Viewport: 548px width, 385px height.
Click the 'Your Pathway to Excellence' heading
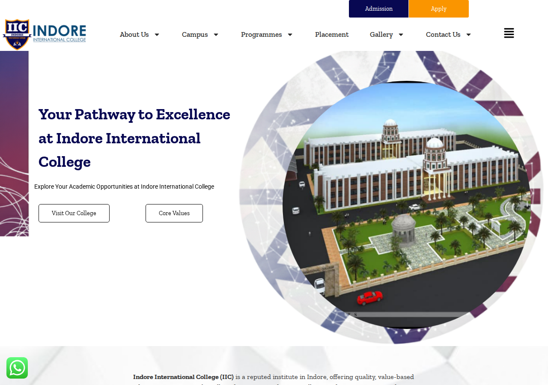pyautogui.click(x=134, y=138)
